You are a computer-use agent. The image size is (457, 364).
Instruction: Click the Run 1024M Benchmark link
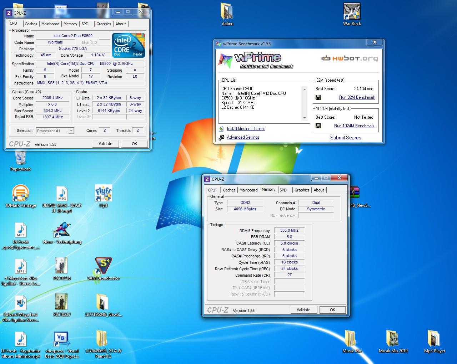click(354, 126)
